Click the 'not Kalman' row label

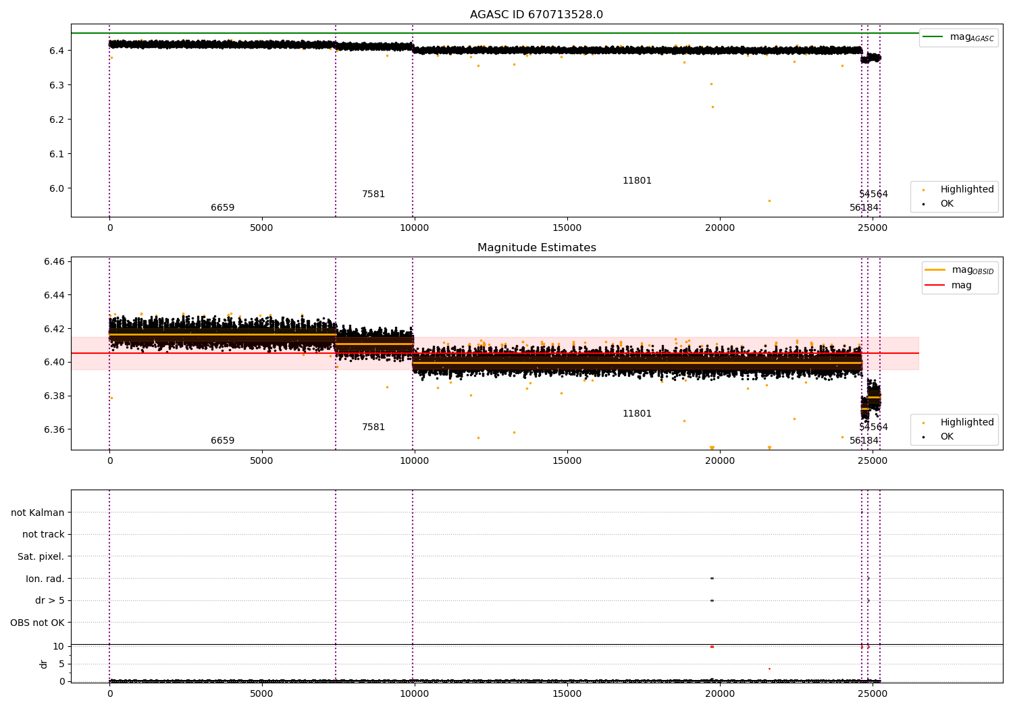(38, 513)
